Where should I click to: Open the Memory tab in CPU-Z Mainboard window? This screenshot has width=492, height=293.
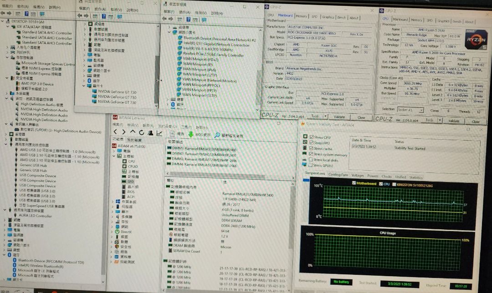301,16
